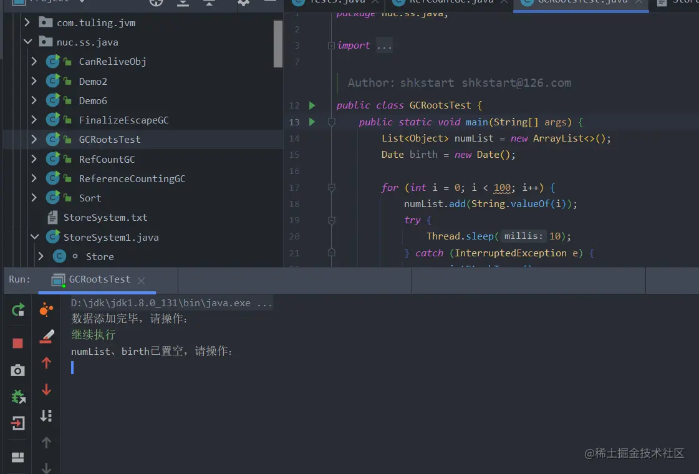This screenshot has height=474, width=699.
Task: Click the collapse all icon in Project toolbar
Action: coord(209,2)
